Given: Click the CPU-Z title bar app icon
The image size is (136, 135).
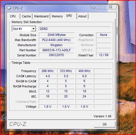Looking at the screenshot, I should click(9, 8).
